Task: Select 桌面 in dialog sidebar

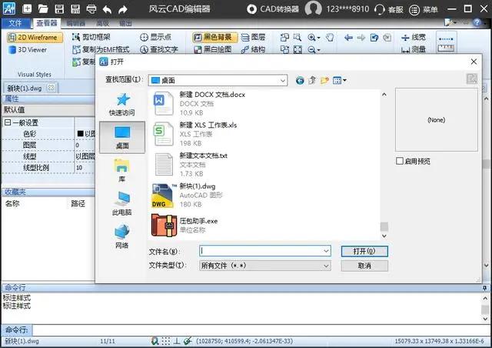Action: point(122,137)
